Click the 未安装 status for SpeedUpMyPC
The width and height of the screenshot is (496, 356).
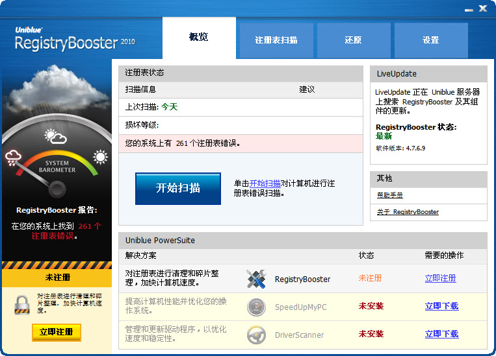pyautogui.click(x=371, y=306)
